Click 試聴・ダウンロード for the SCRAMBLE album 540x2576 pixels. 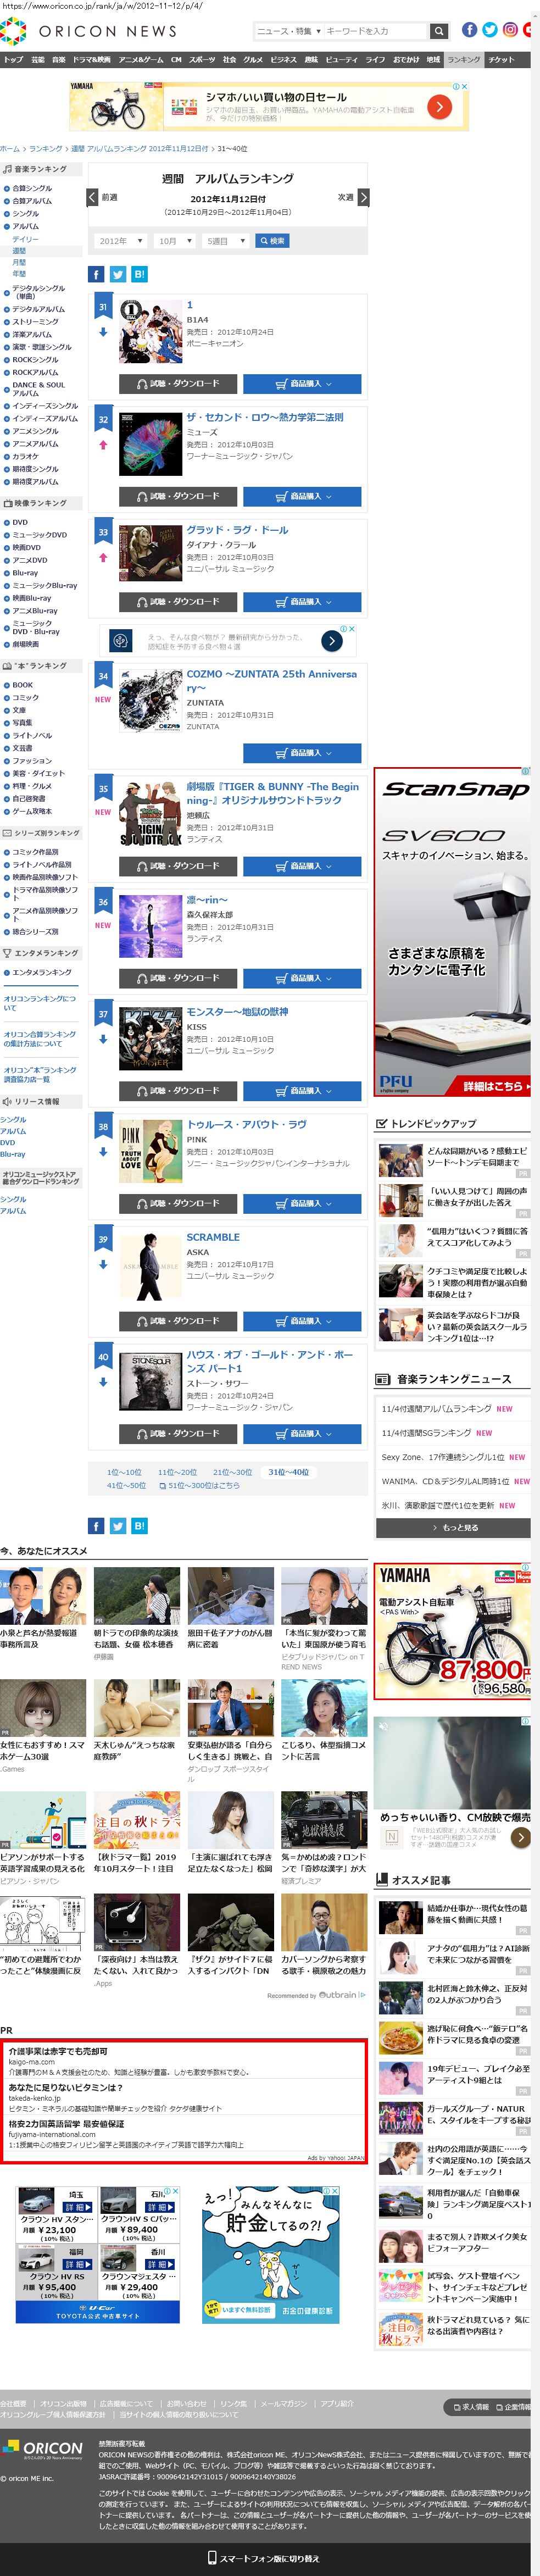coord(178,1321)
